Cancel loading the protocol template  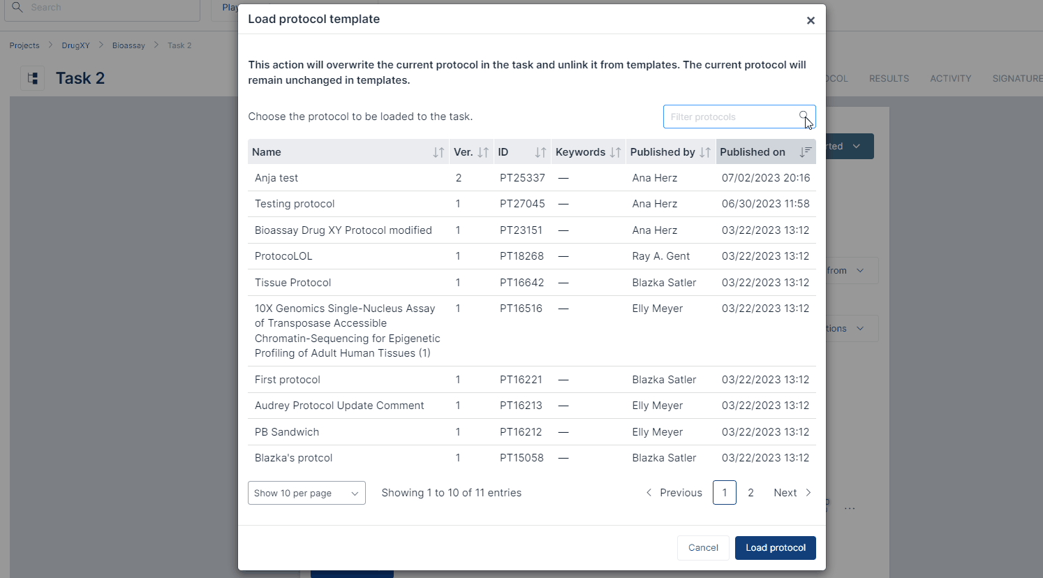(703, 548)
